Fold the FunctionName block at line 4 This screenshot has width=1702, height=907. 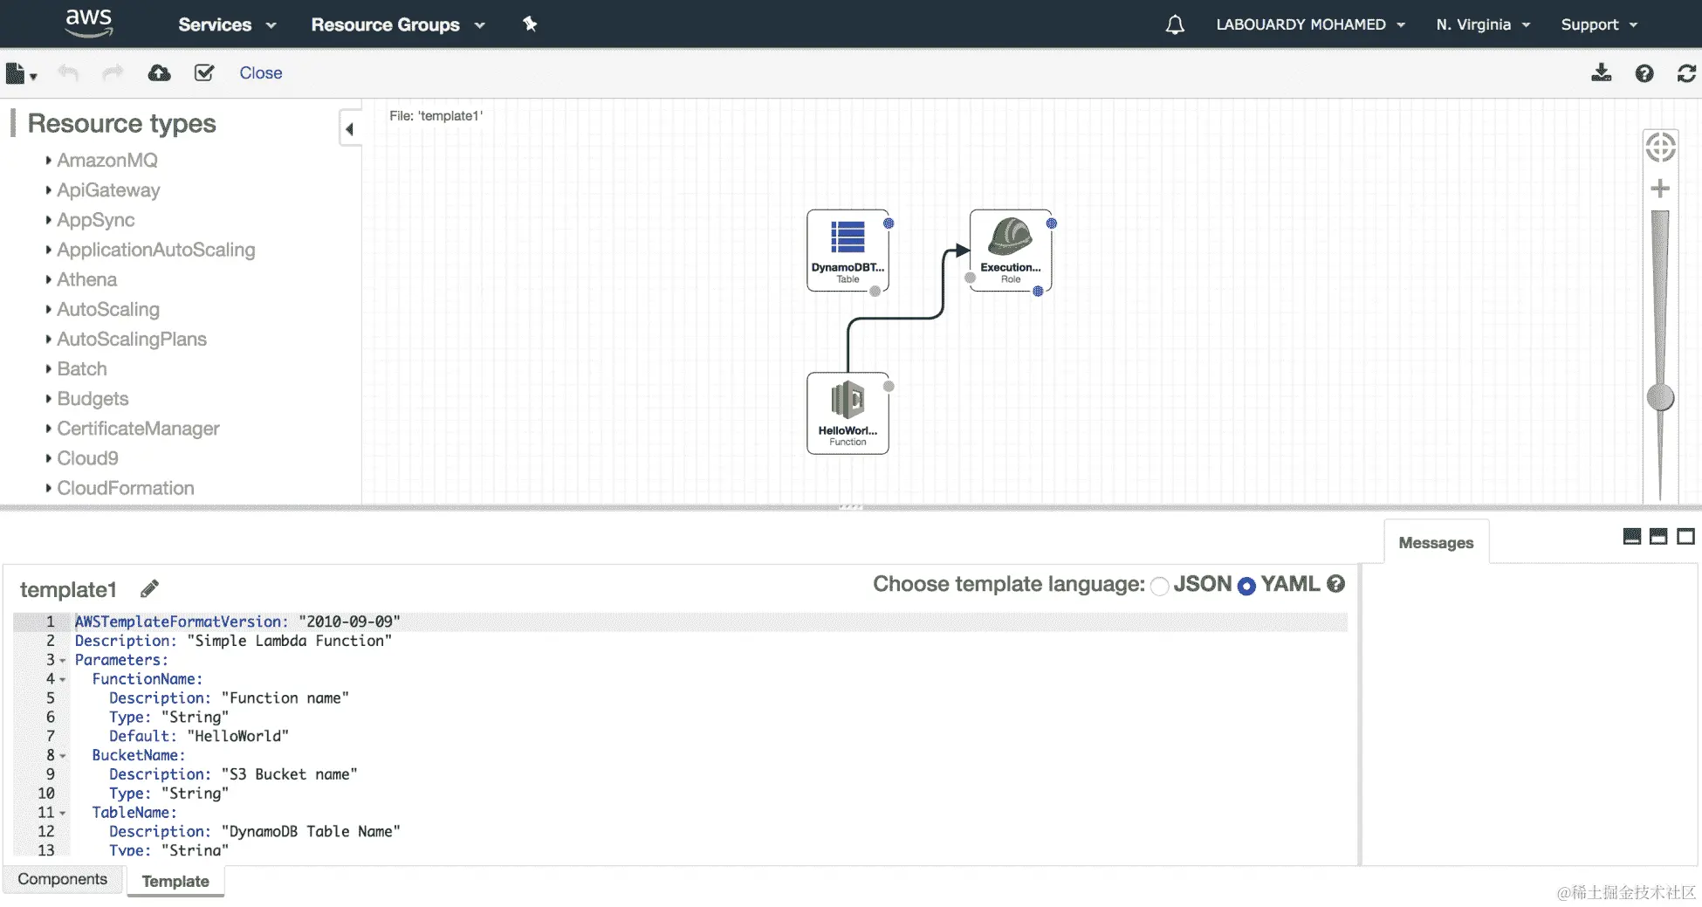pos(62,679)
